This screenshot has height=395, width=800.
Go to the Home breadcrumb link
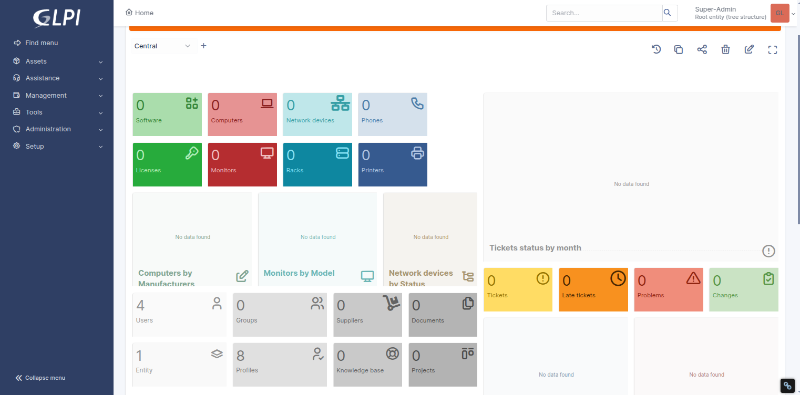(x=140, y=13)
